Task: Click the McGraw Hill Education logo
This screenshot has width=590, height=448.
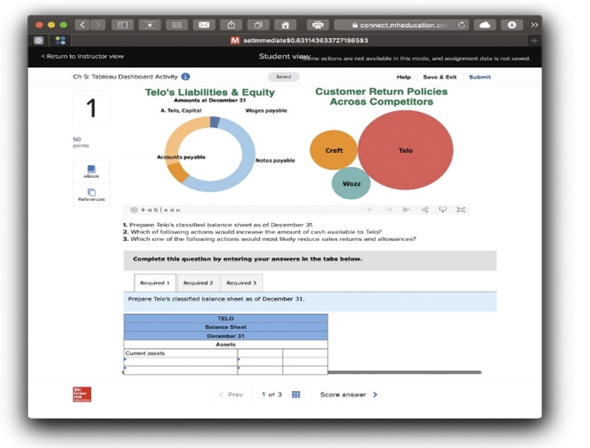Action: pyautogui.click(x=82, y=394)
